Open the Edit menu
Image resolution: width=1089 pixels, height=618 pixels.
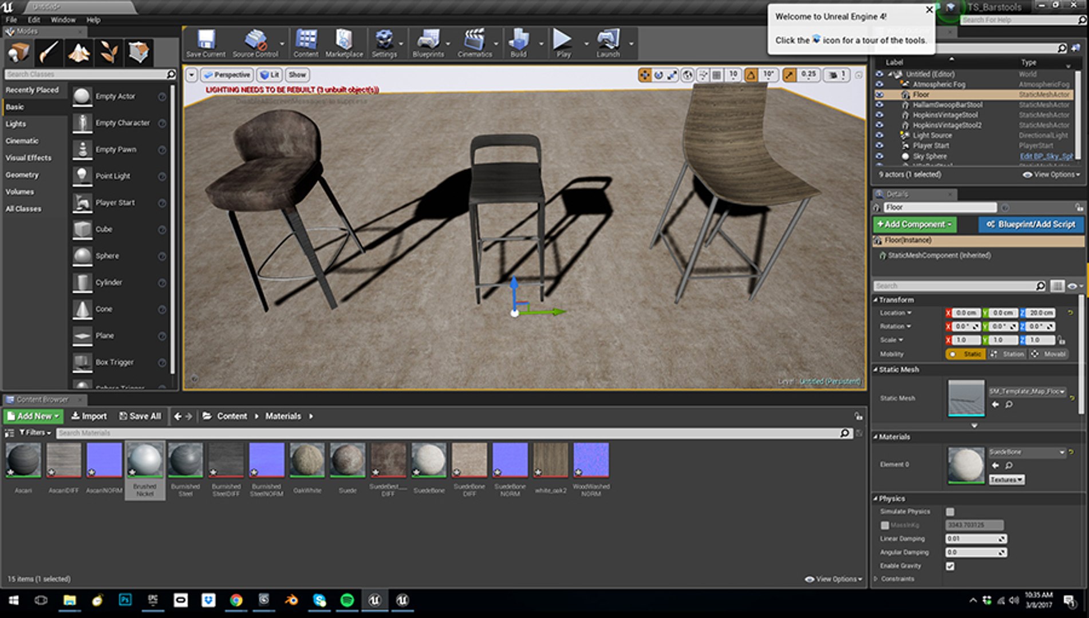(x=34, y=19)
